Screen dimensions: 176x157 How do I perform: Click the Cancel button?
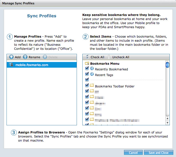(133, 153)
